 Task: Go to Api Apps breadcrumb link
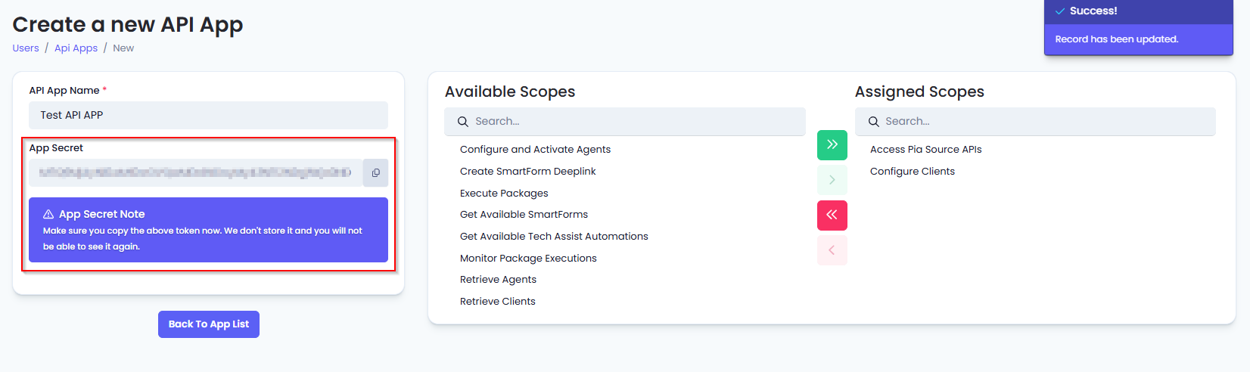pos(76,48)
